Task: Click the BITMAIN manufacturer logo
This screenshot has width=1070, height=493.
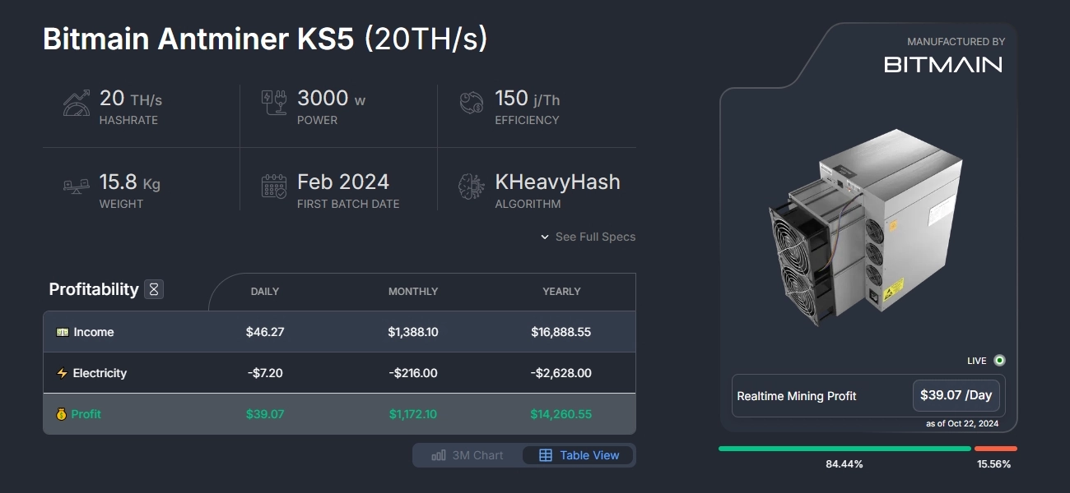Action: pyautogui.click(x=942, y=63)
